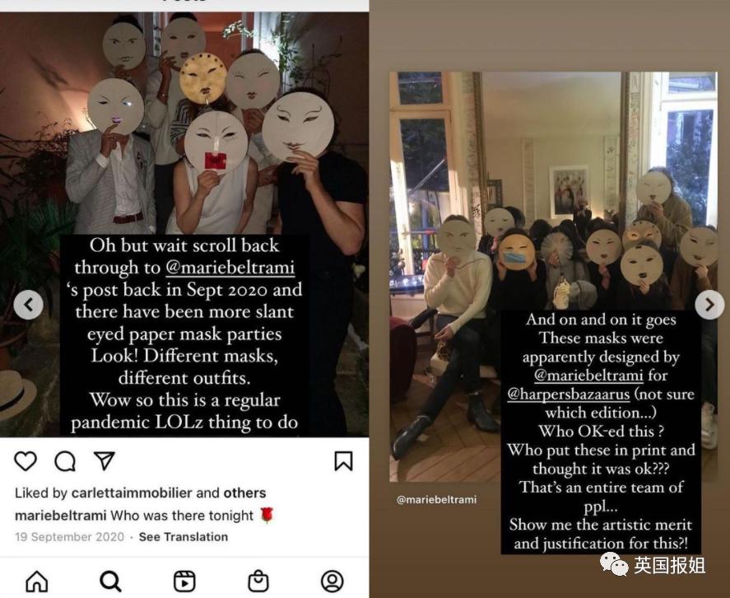Click See Translation link
This screenshot has height=598, width=730.
[184, 537]
